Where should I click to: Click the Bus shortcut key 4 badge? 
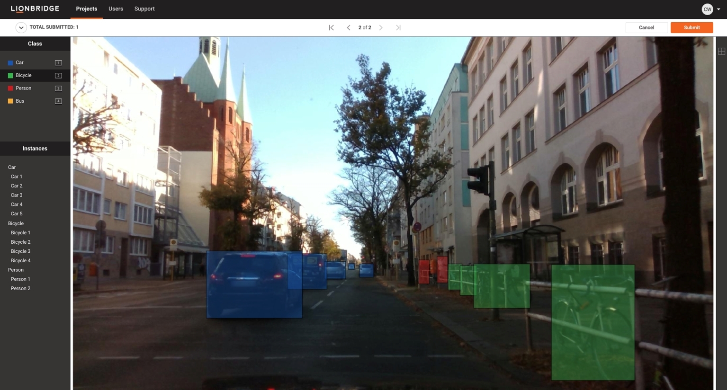tap(58, 101)
